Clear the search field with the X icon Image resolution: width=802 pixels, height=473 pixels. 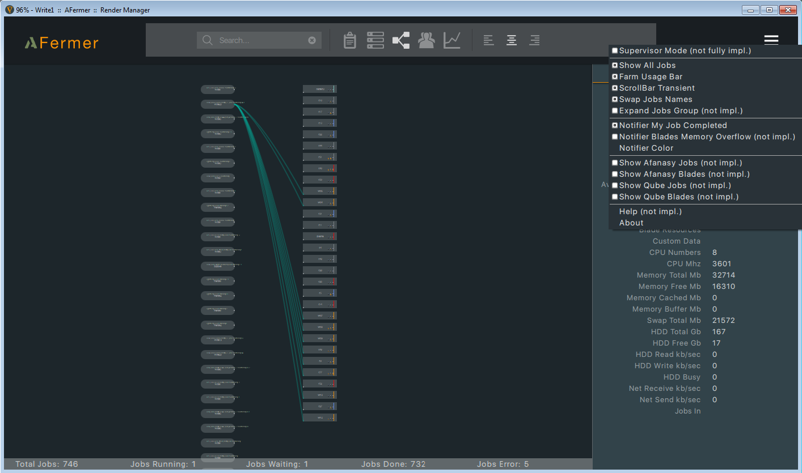click(312, 40)
